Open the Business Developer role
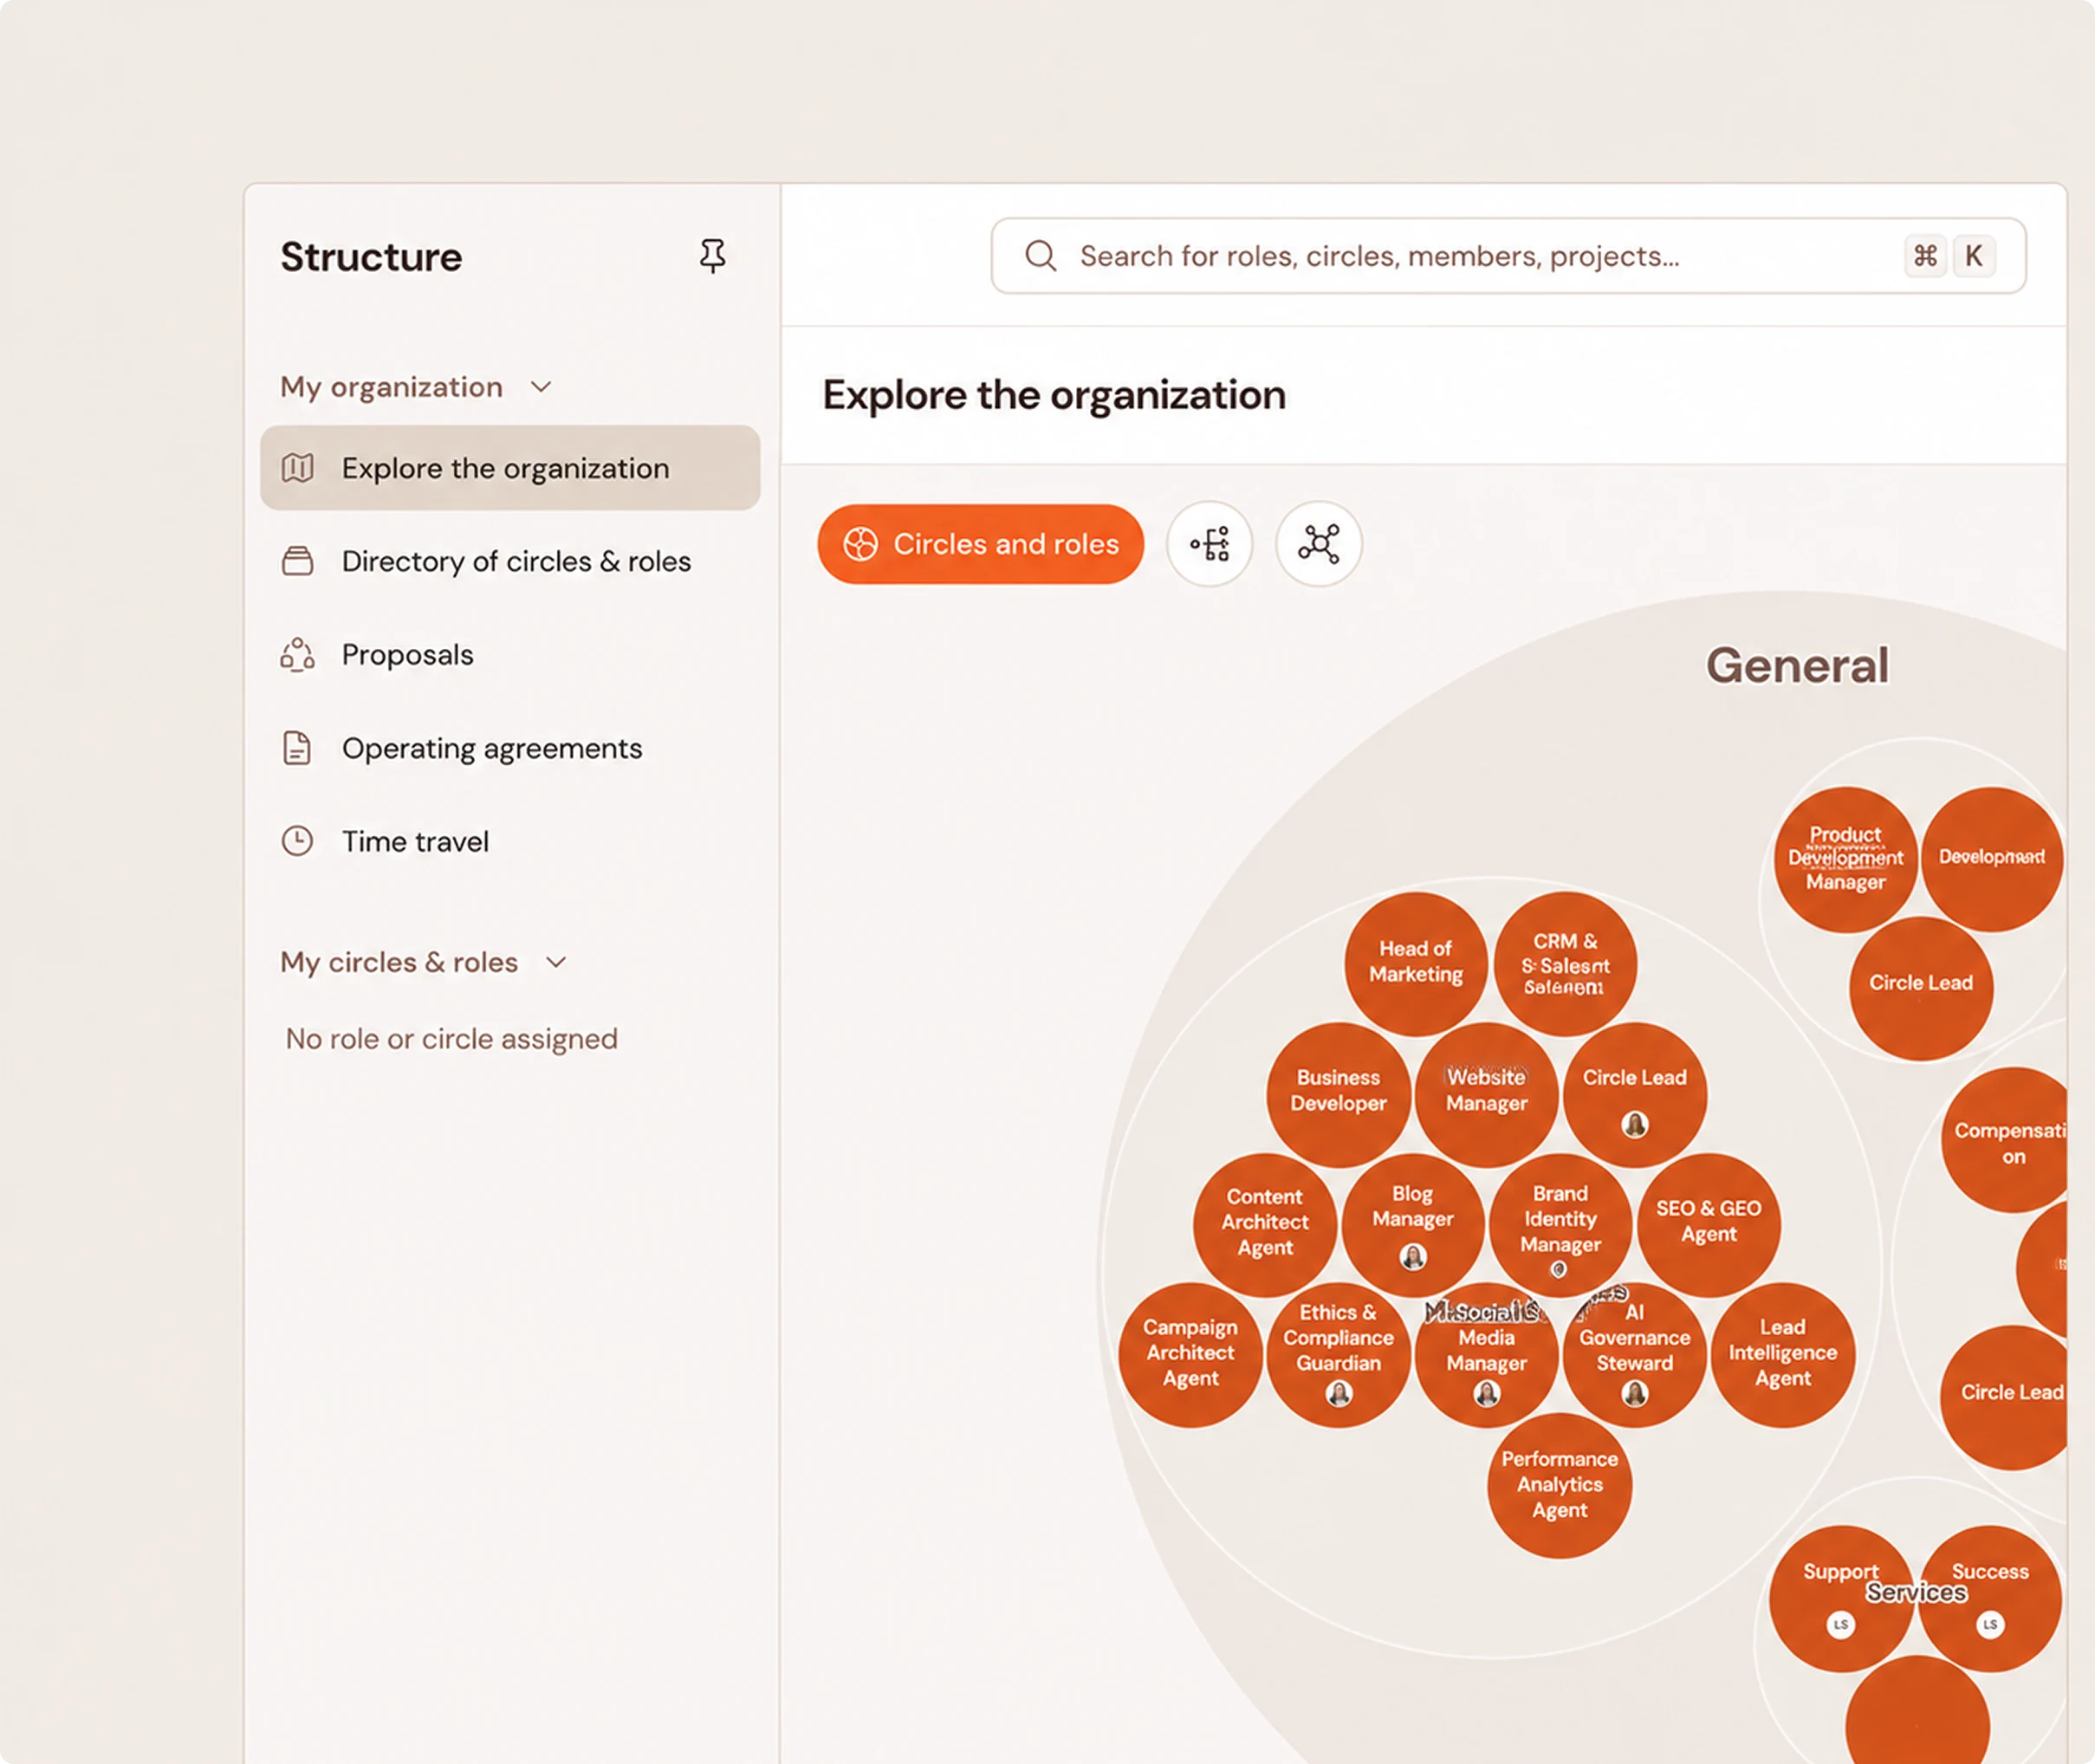The height and width of the screenshot is (1764, 2095). tap(1339, 1093)
